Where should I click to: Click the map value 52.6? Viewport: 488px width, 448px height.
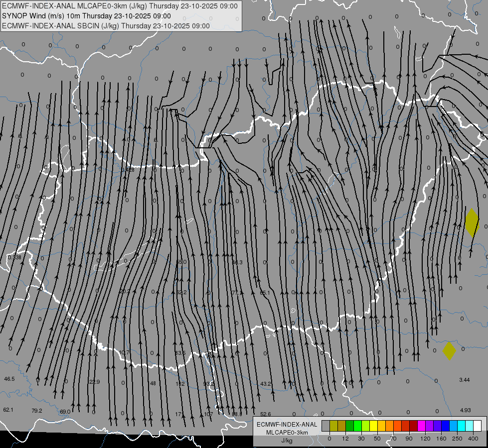pyautogui.click(x=266, y=414)
